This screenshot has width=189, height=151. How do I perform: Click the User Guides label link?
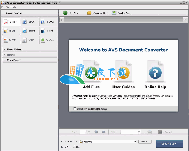tap(124, 87)
